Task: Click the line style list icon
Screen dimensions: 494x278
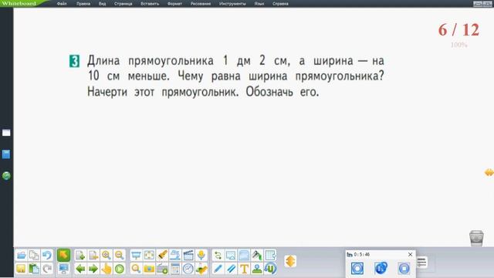Action: pyautogui.click(x=421, y=262)
